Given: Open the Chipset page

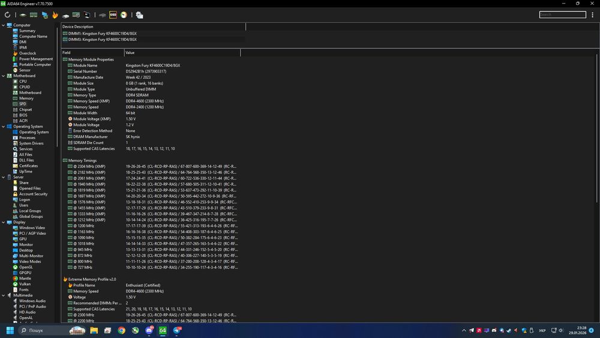Looking at the screenshot, I should pos(25,109).
